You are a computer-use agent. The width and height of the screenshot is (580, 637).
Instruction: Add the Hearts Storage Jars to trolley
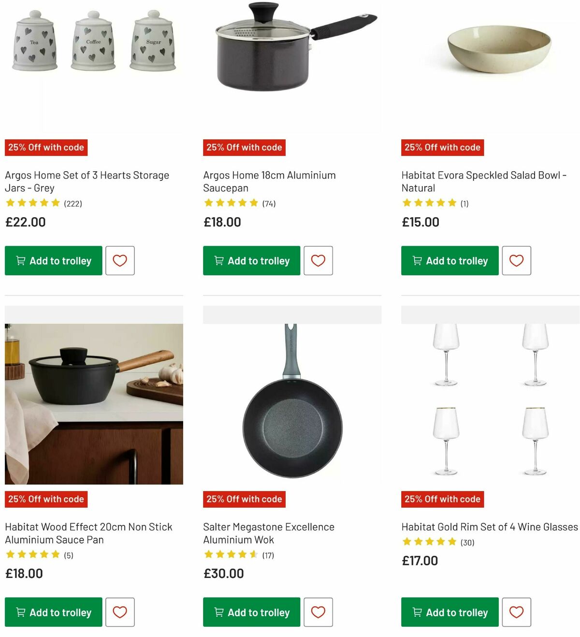[53, 261]
